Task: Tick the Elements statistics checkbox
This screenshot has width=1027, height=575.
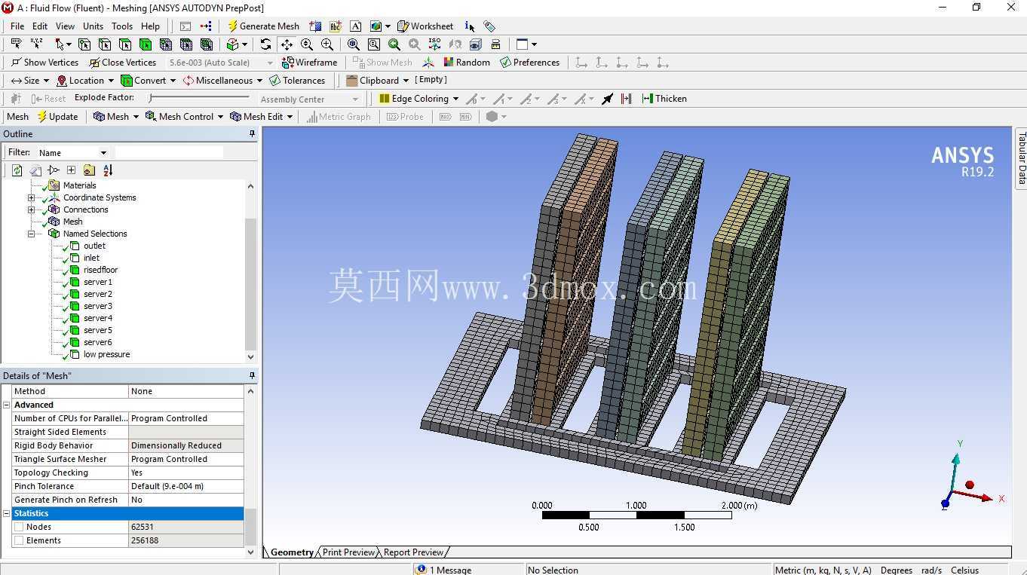Action: coord(19,540)
